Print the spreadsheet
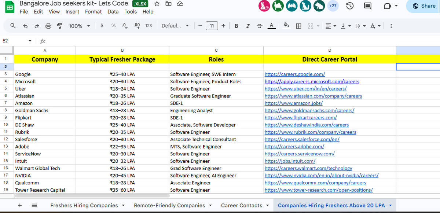This screenshot has width=440, height=213. click(48, 26)
